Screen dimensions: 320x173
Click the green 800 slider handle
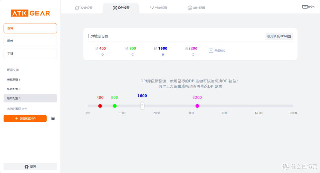click(x=115, y=106)
